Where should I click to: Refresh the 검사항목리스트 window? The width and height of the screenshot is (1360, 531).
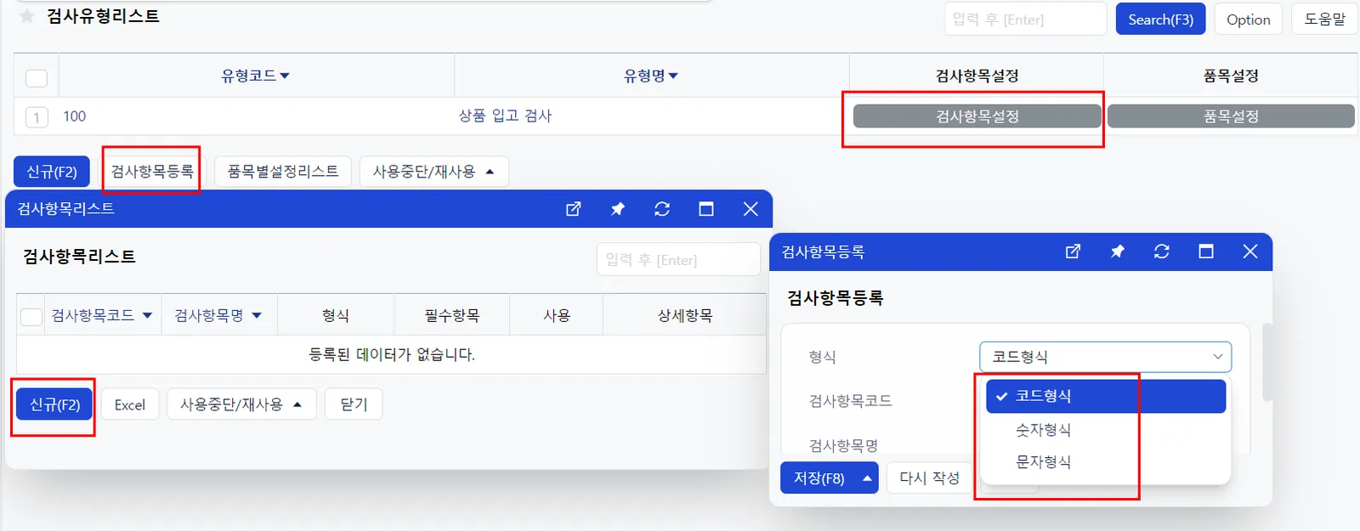tap(662, 209)
